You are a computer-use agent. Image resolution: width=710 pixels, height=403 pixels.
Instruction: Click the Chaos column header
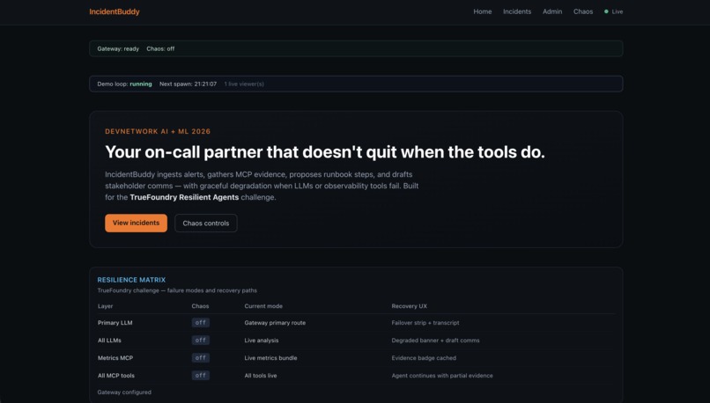(200, 306)
